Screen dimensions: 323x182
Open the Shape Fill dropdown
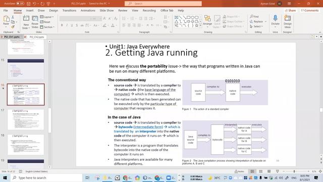pyautogui.click(x=231, y=17)
